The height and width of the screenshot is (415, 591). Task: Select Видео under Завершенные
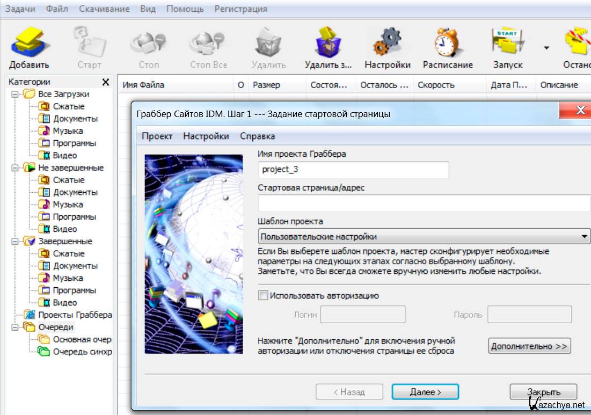pyautogui.click(x=65, y=303)
